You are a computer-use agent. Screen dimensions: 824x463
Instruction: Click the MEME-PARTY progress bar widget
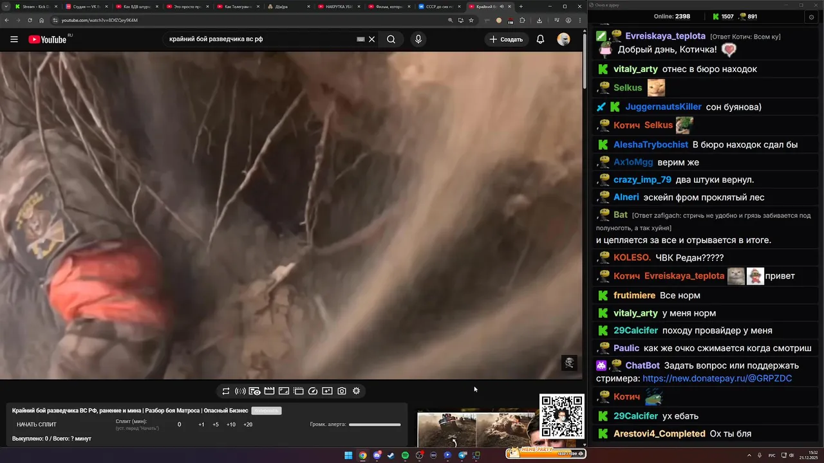pyautogui.click(x=545, y=453)
